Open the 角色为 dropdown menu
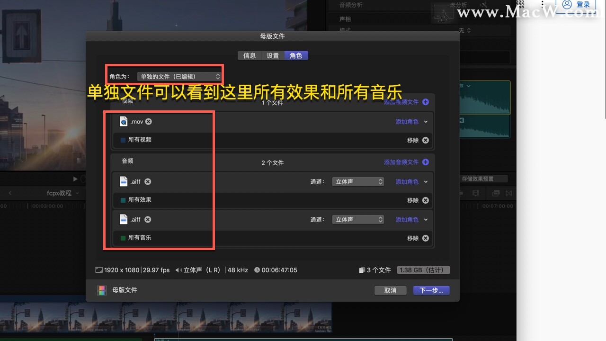The image size is (606, 341). (x=180, y=76)
